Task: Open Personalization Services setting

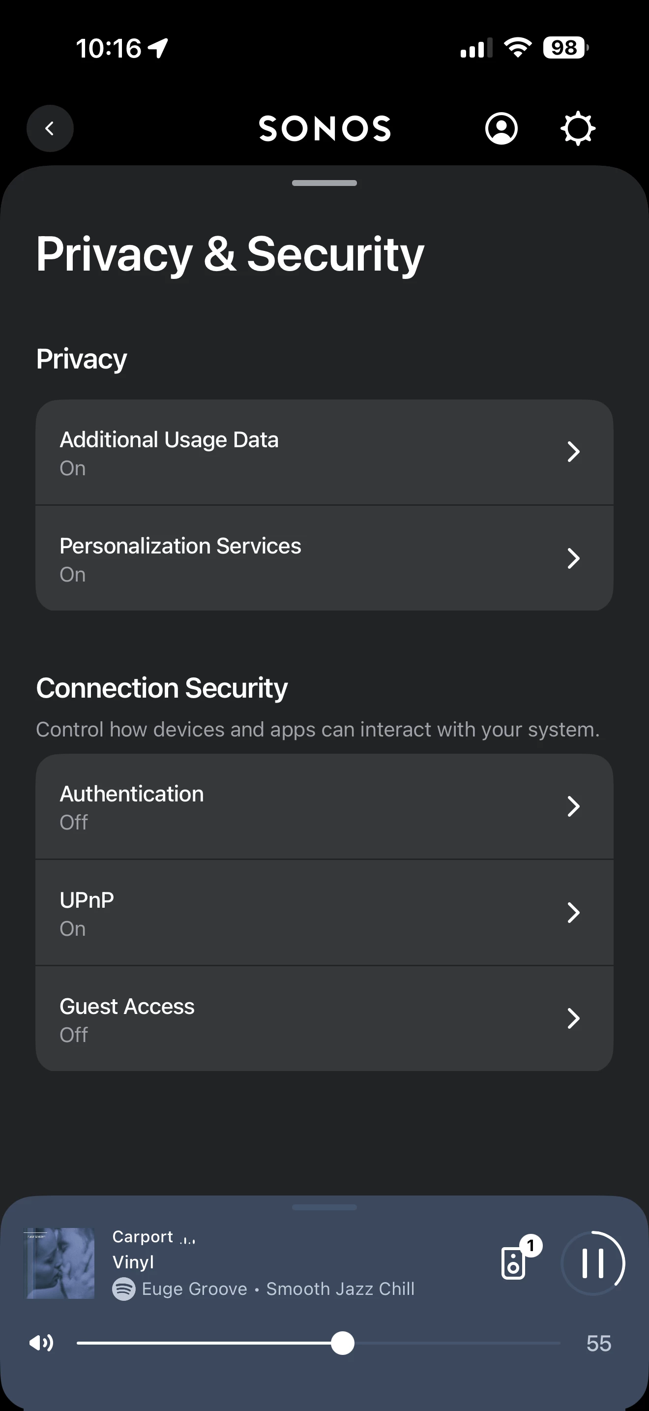Action: 324,559
